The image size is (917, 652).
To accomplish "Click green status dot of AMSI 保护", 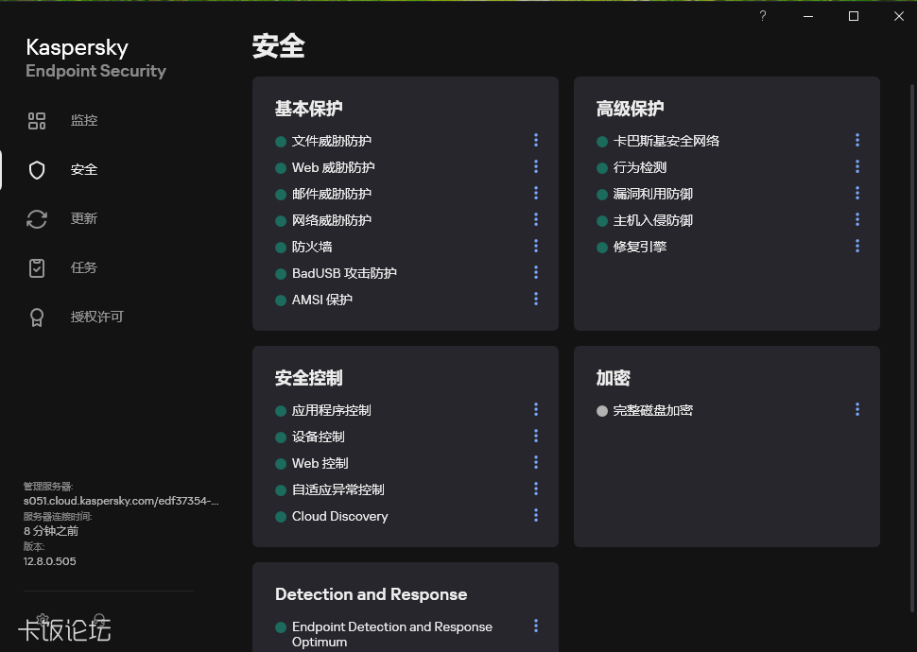I will pos(281,300).
